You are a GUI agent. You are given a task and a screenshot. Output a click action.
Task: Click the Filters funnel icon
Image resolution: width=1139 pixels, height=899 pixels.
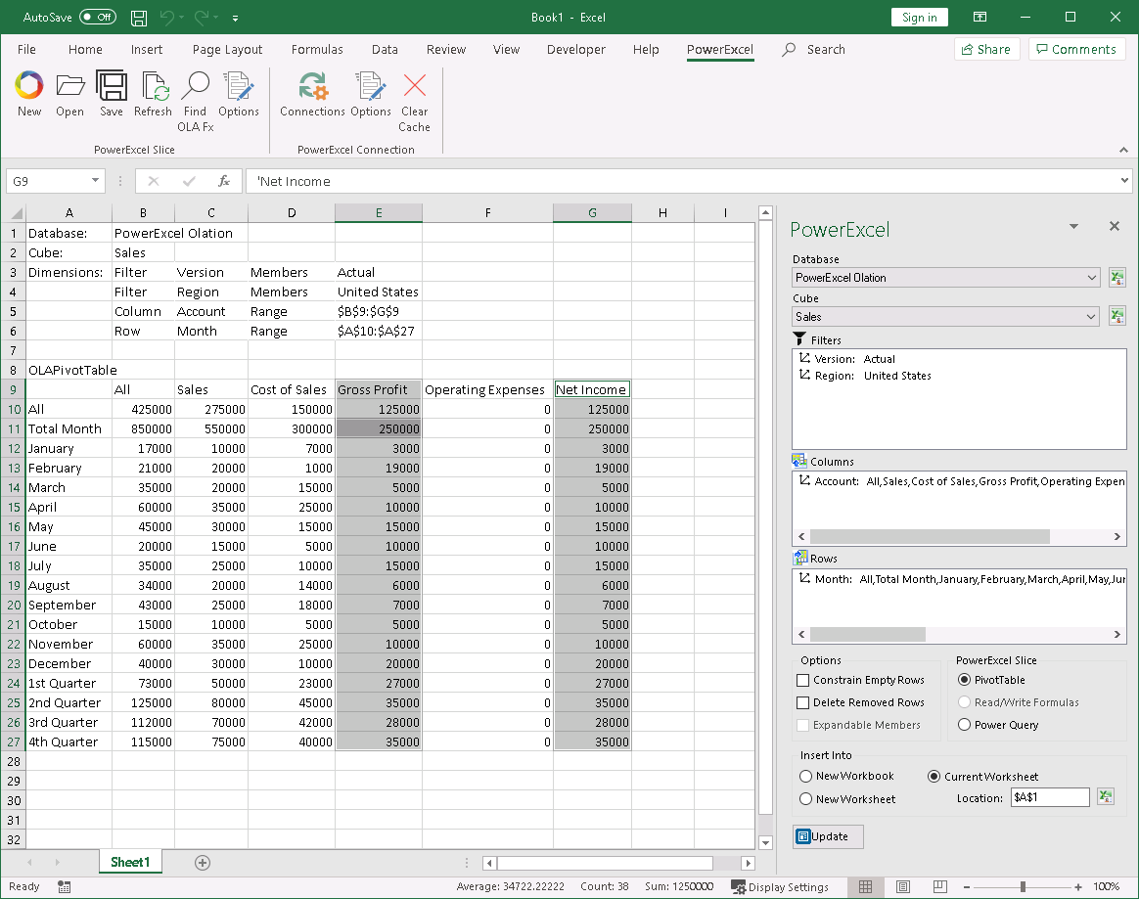[799, 339]
